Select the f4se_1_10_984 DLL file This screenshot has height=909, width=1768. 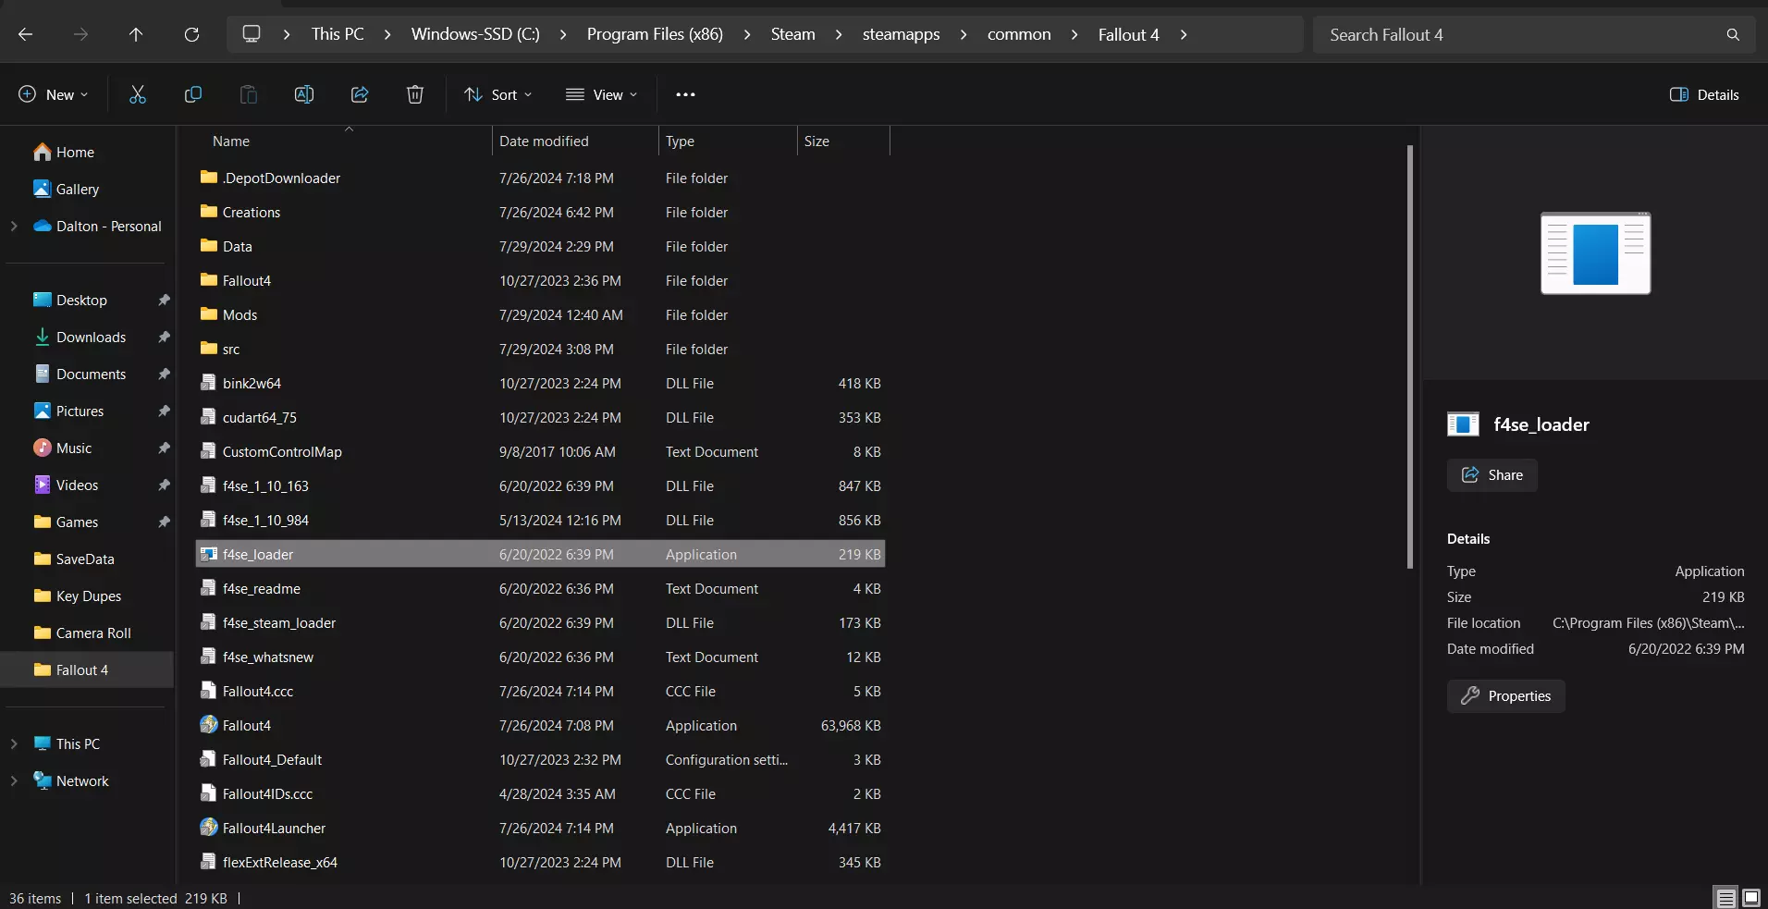(540, 520)
